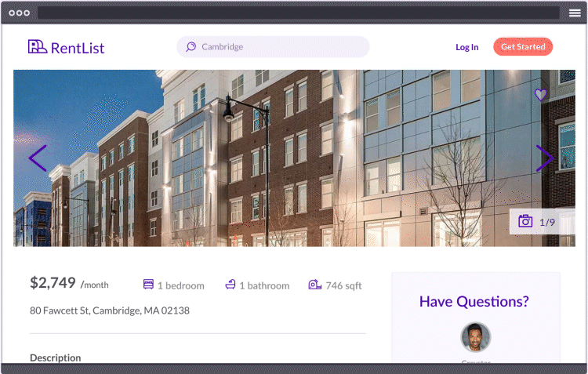Select the 1 bathroom label
The width and height of the screenshot is (588, 374).
[264, 286]
